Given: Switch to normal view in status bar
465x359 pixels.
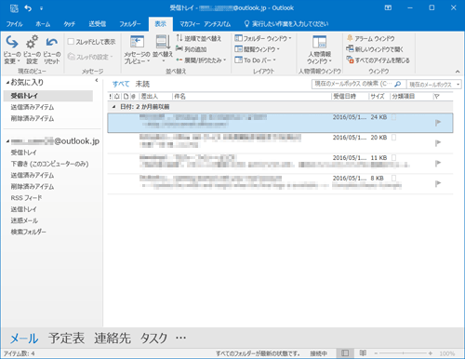Looking at the screenshot, I should click(x=345, y=353).
